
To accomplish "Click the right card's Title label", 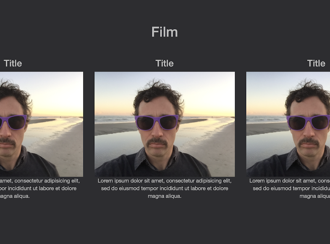I will coord(316,63).
